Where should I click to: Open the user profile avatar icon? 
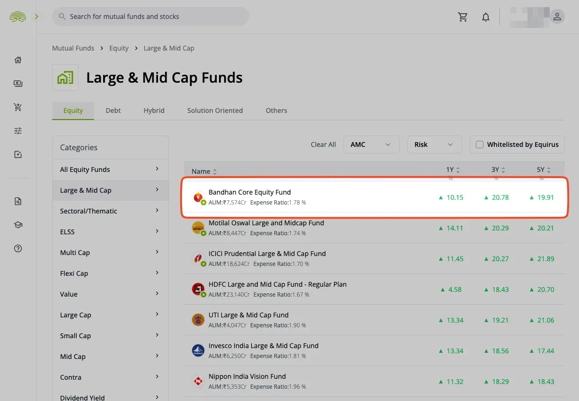[x=557, y=17]
